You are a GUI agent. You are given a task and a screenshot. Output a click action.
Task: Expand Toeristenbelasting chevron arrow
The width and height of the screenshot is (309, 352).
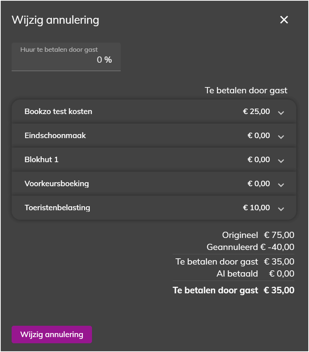[281, 209]
